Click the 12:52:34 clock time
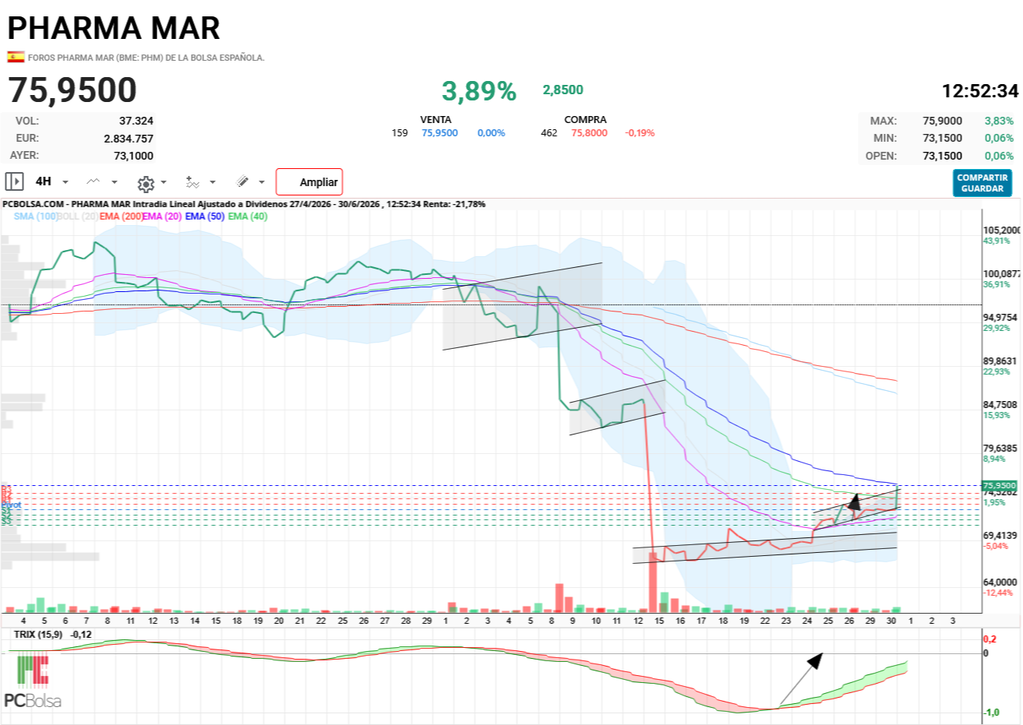 [980, 91]
